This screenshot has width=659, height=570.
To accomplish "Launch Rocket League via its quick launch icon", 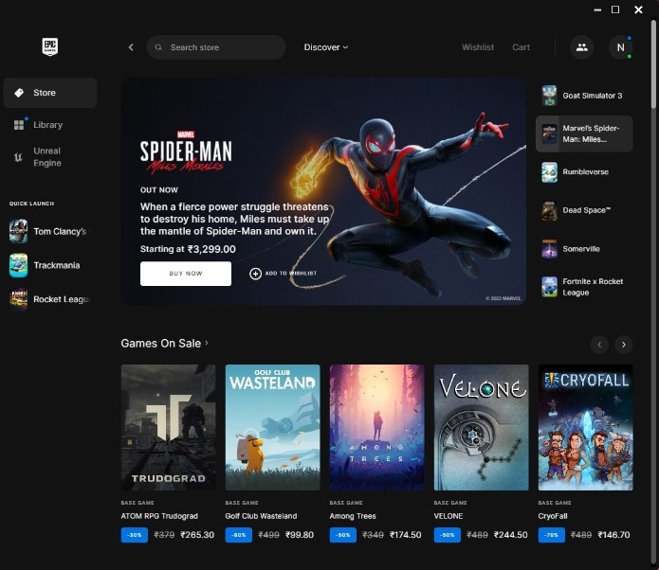I will (19, 299).
